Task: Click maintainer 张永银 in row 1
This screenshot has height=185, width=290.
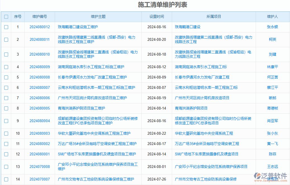Action: click(x=273, y=27)
